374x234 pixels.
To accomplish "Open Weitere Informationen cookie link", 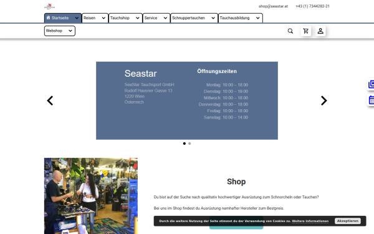I will tap(310, 221).
